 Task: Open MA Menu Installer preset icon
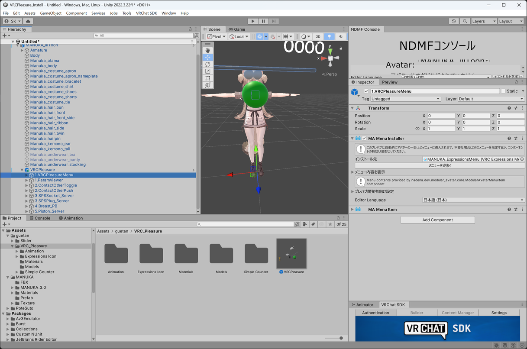click(x=516, y=139)
